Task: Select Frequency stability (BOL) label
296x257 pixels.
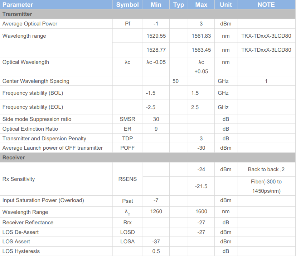Action: (33, 93)
